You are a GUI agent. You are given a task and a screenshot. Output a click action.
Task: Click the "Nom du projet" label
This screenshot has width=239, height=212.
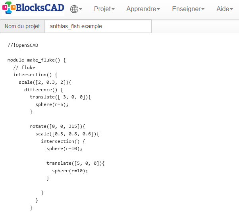click(22, 27)
